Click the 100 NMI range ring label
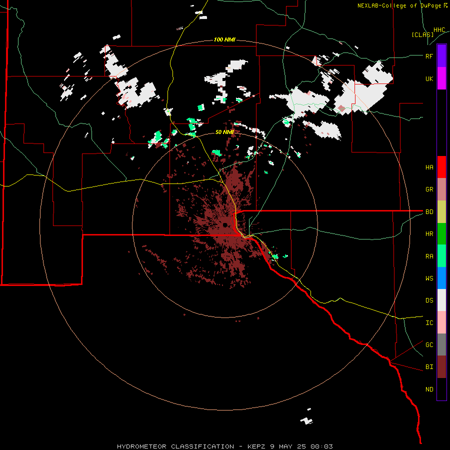This screenshot has width=450, height=450. pyautogui.click(x=224, y=39)
